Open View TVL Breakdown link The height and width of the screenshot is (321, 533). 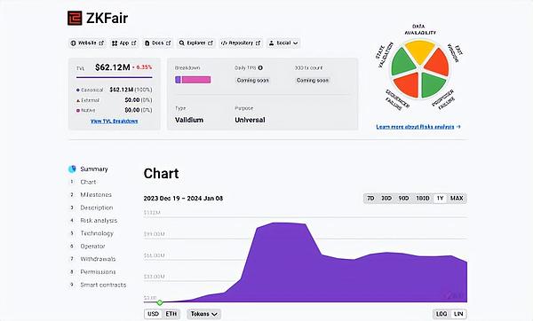point(115,121)
